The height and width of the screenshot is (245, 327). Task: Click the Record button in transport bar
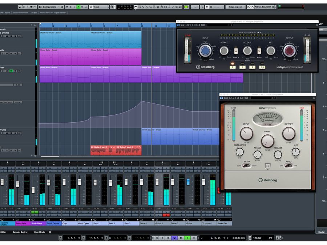click(x=194, y=238)
